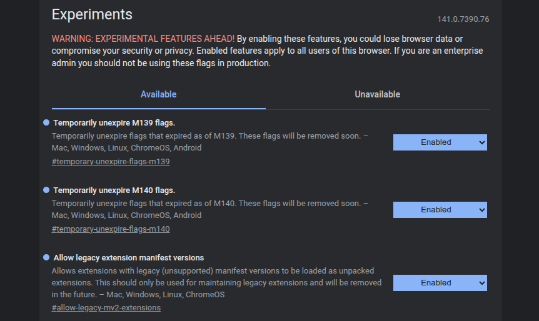Expand the M140 flags Enabled dropdown
Screen dimensions: 539x321
point(440,210)
